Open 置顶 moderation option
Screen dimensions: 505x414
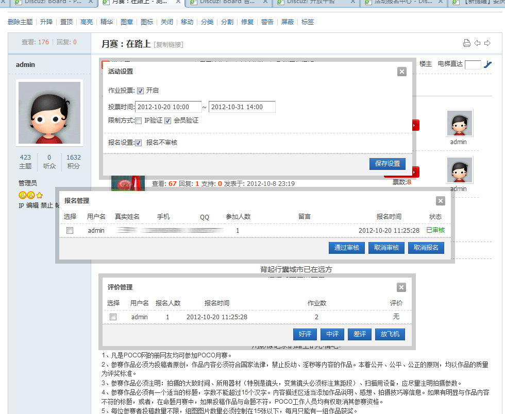(66, 22)
